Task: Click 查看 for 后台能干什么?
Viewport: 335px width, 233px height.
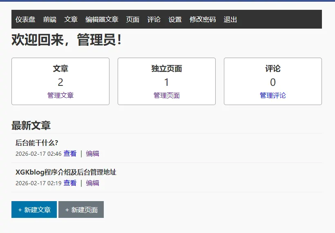Action: (x=70, y=153)
